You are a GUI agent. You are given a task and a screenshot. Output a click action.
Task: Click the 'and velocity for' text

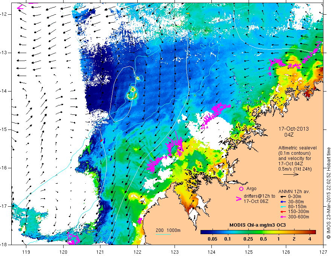click(x=295, y=158)
